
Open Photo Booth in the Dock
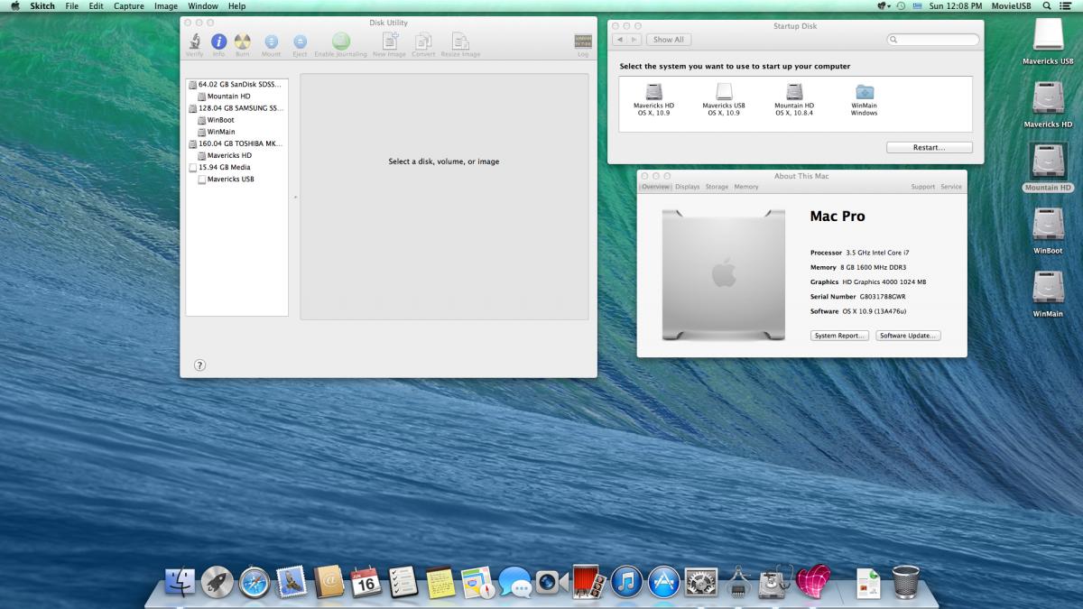pyautogui.click(x=588, y=582)
